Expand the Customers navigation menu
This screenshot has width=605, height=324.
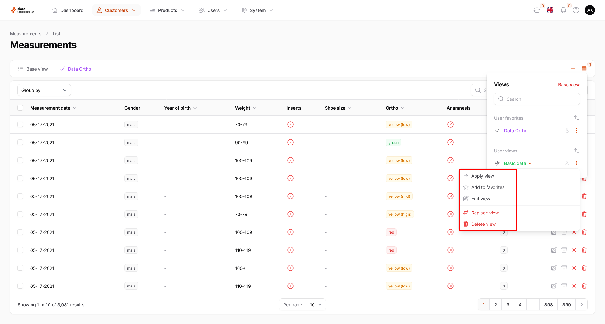pos(117,10)
